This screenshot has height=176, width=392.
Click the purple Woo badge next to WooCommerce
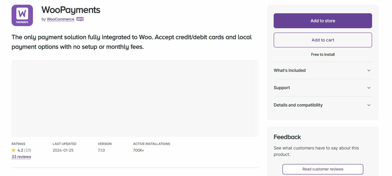(x=80, y=19)
